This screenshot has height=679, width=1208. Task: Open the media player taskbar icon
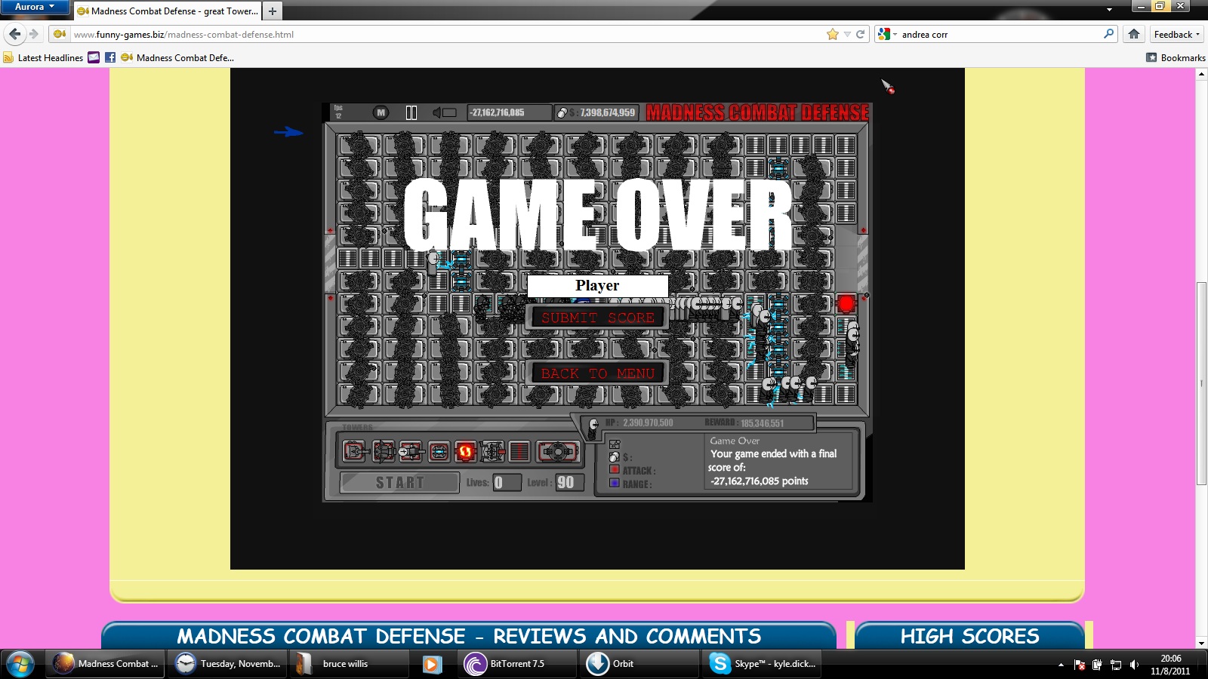(432, 664)
